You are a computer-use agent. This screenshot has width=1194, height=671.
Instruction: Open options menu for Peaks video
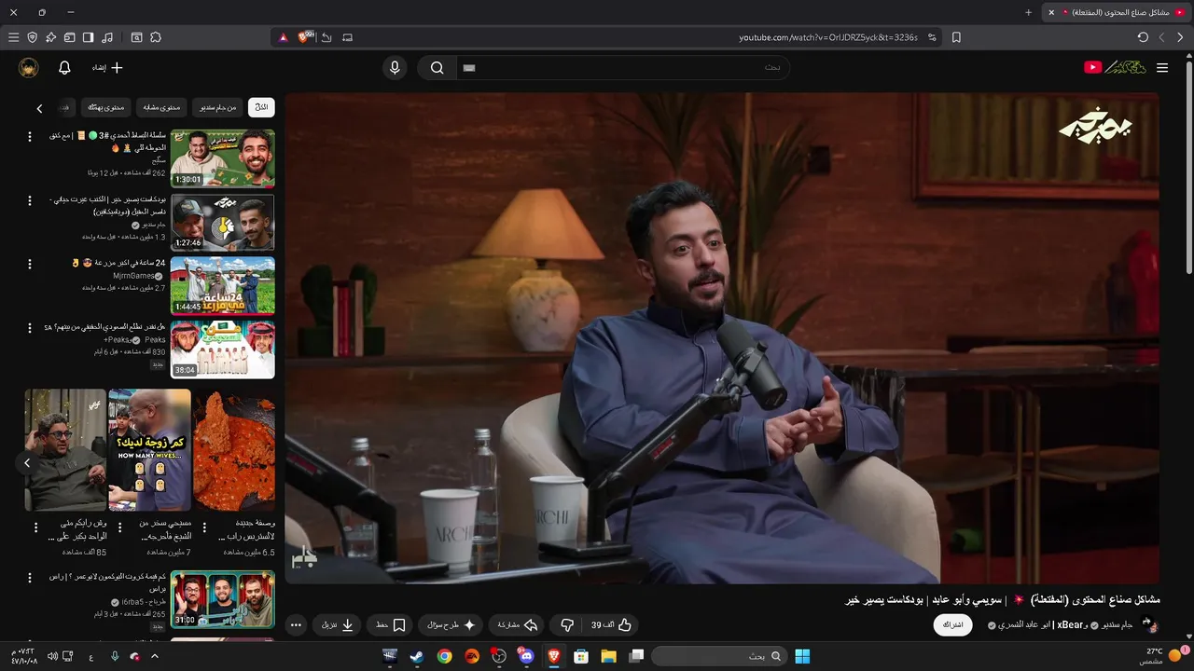(x=29, y=328)
